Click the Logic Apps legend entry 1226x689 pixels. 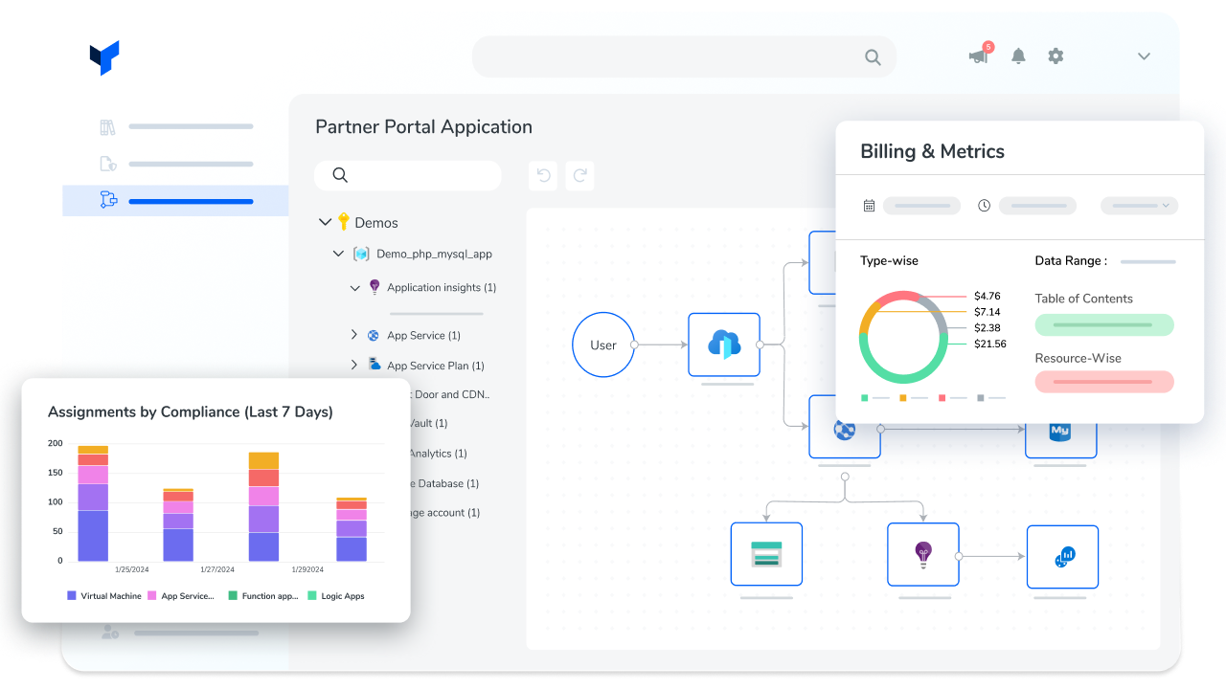(336, 596)
